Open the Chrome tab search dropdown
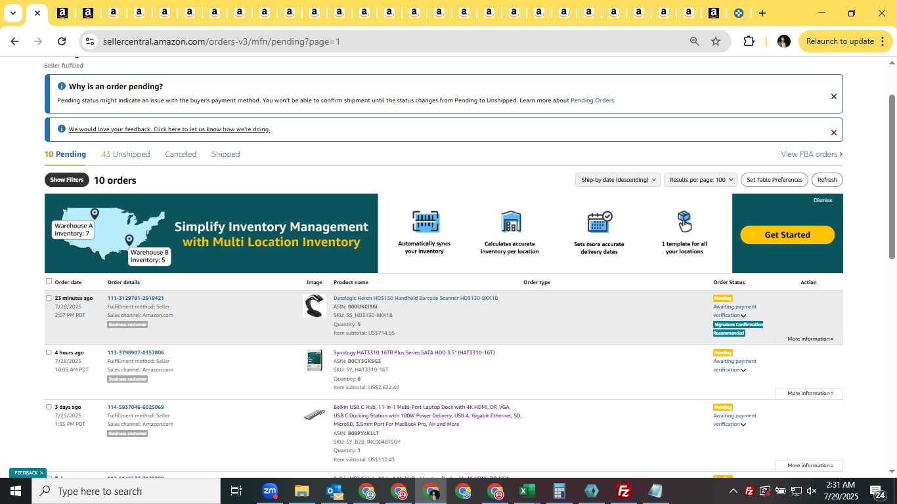897x504 pixels. [x=12, y=13]
